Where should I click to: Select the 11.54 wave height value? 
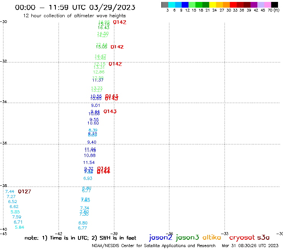pos(89,162)
